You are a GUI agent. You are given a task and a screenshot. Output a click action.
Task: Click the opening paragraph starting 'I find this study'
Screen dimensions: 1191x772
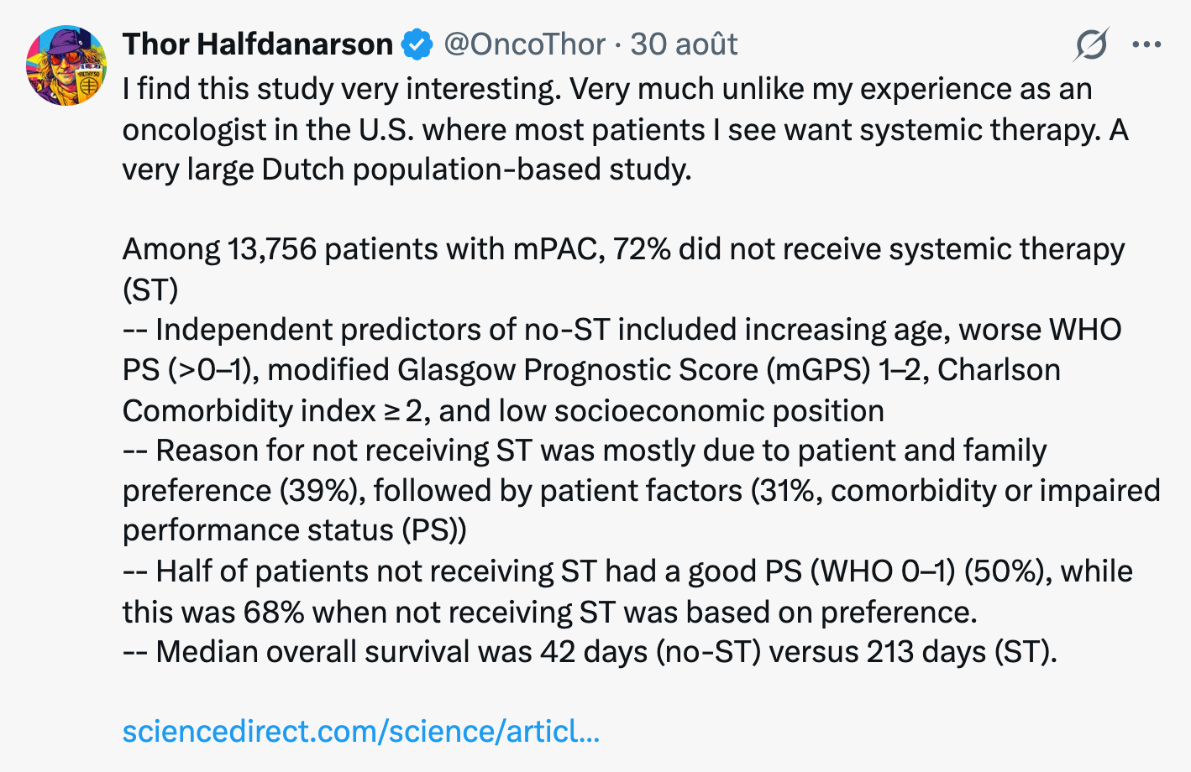click(626, 129)
